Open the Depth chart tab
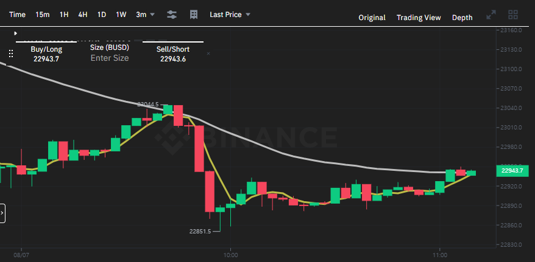Screen dimensions: 535x262 point(462,18)
